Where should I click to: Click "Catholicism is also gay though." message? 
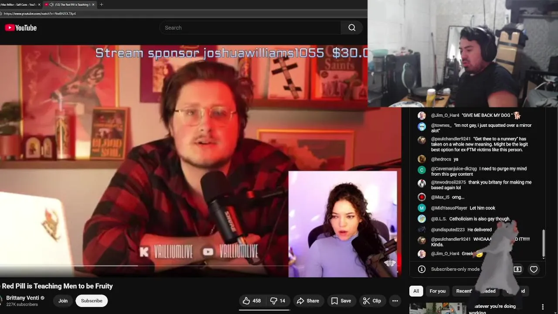coord(480,219)
